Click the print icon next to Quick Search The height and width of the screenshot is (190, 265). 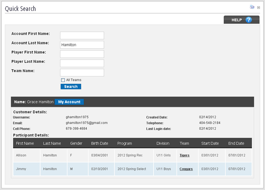coord(252,7)
